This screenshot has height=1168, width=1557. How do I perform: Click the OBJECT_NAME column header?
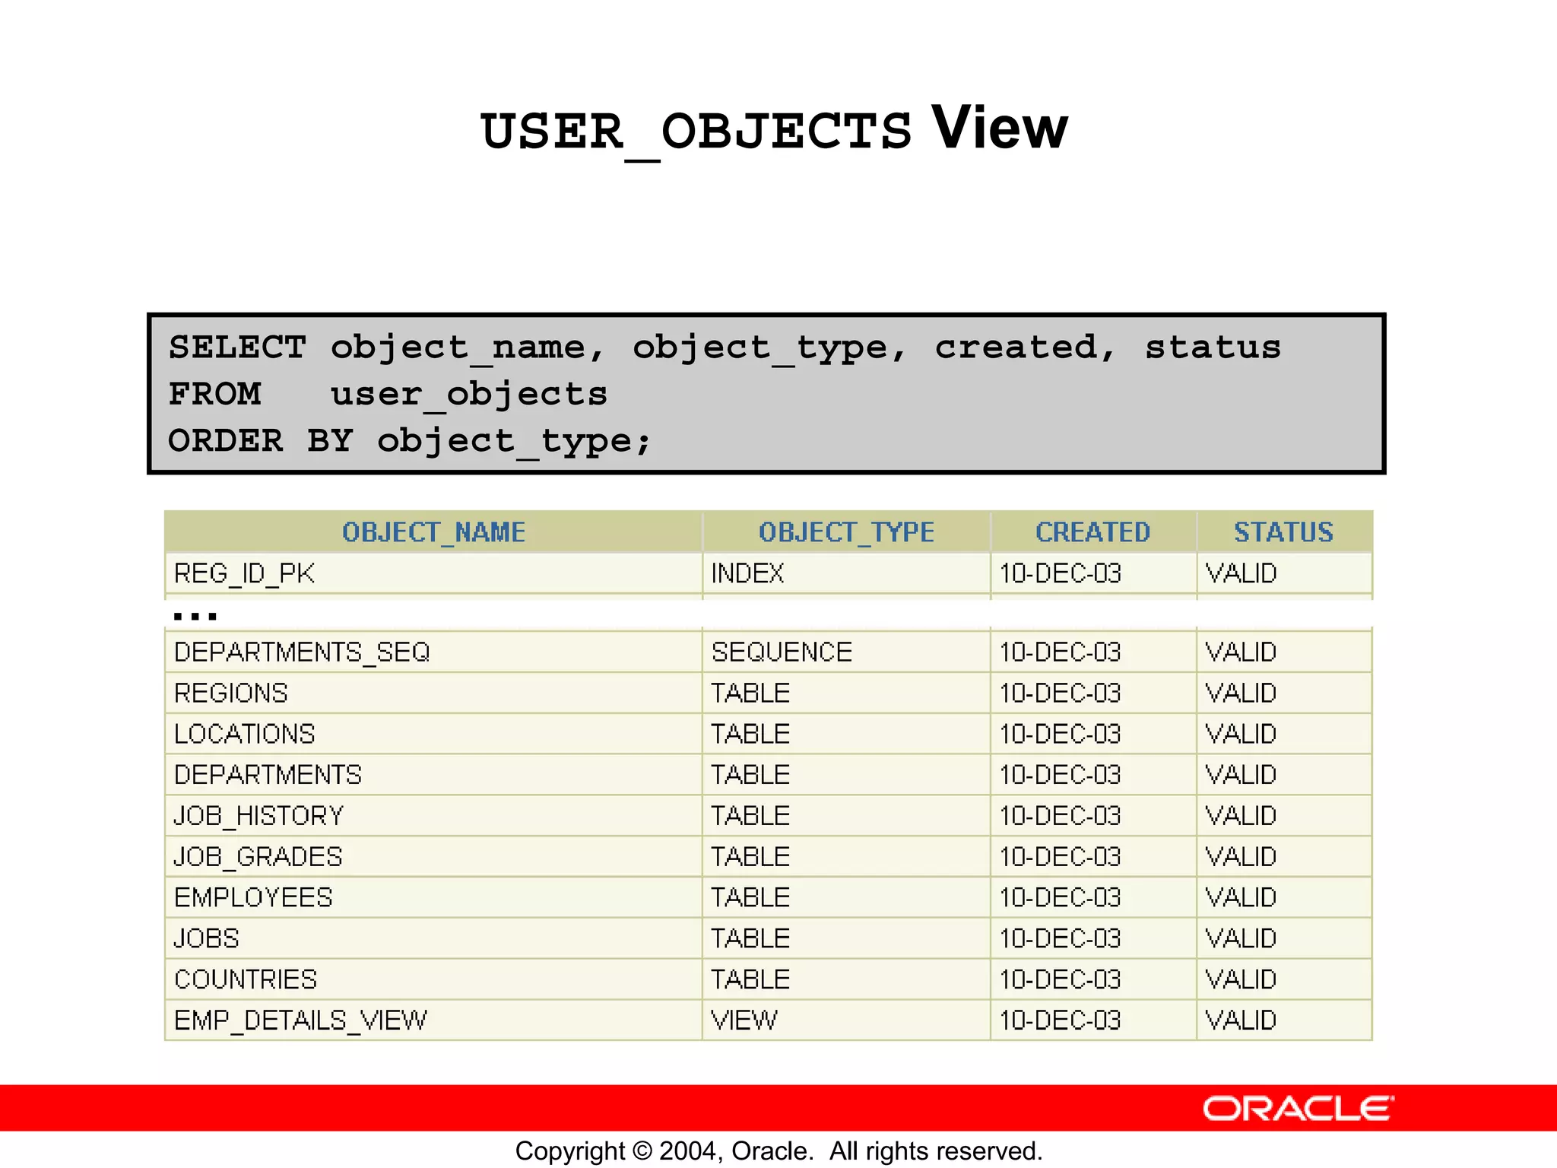coord(433,532)
